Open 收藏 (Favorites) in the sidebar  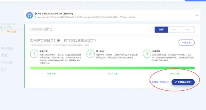(x=4, y=55)
